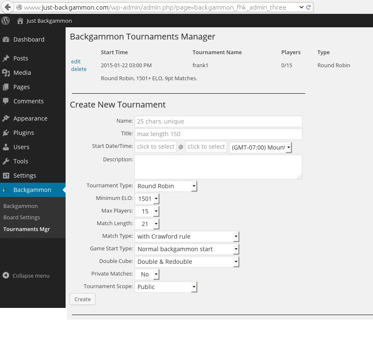Click the Settings sliders icon
This screenshot has width=373, height=339.
(6, 176)
